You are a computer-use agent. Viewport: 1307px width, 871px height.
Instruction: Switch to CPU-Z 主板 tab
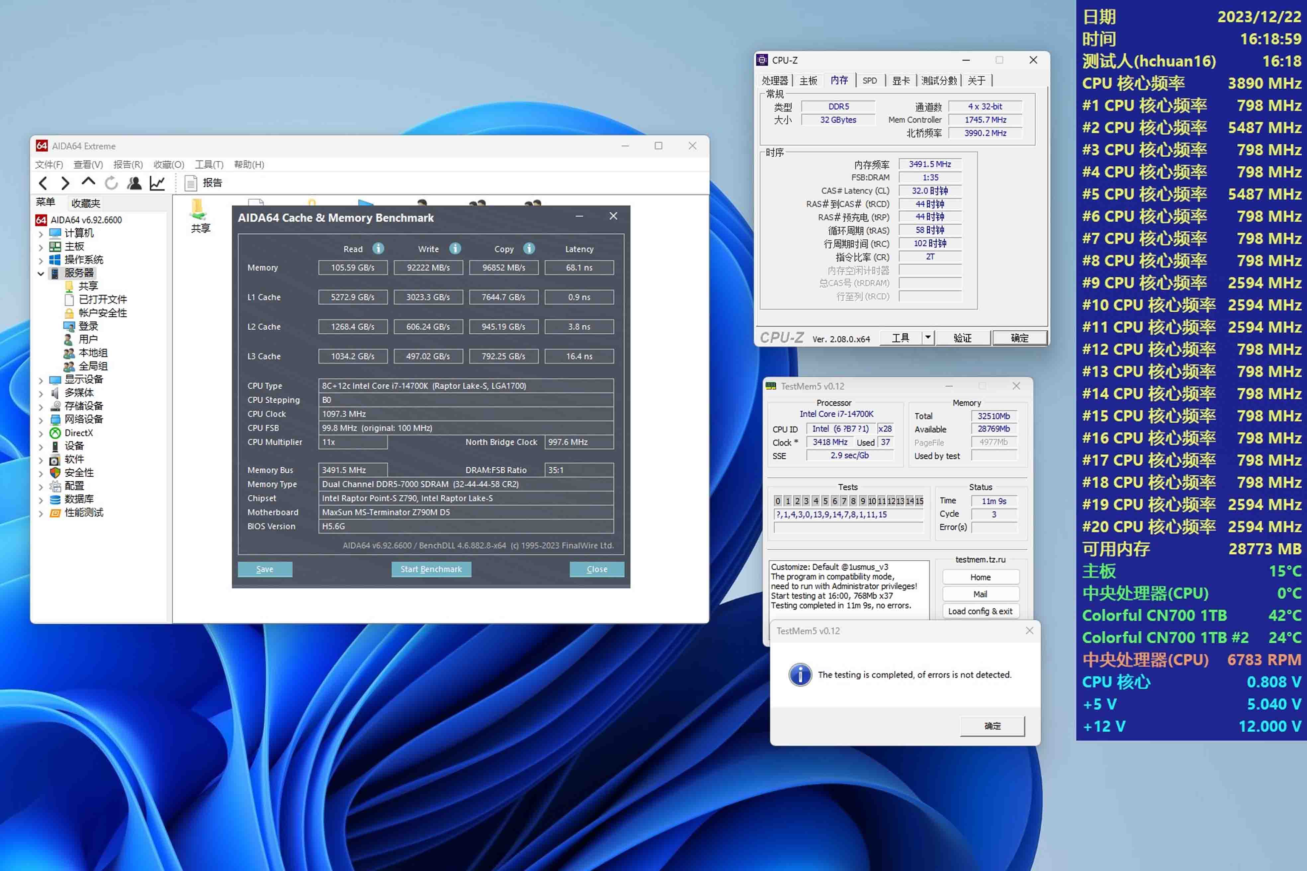pos(808,81)
